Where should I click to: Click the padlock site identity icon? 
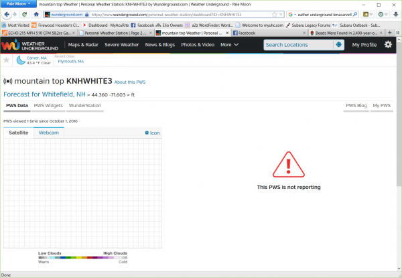click(x=86, y=15)
